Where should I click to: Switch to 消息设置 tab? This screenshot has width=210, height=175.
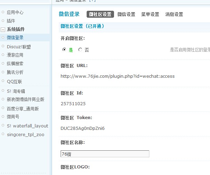click(x=174, y=14)
